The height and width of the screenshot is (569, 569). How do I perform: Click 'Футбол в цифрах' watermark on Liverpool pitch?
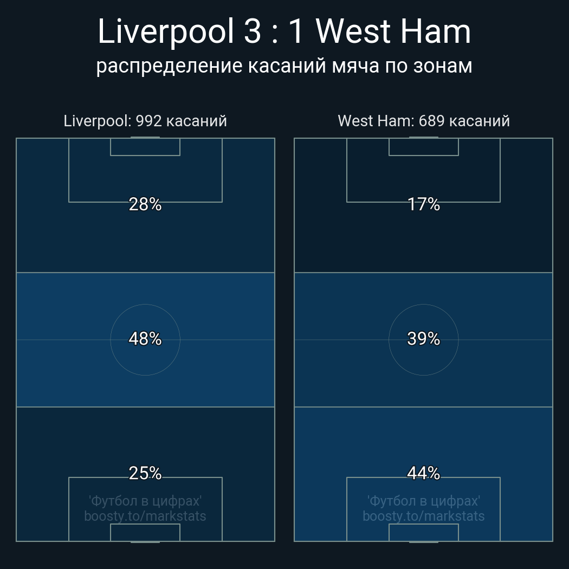pos(145,501)
